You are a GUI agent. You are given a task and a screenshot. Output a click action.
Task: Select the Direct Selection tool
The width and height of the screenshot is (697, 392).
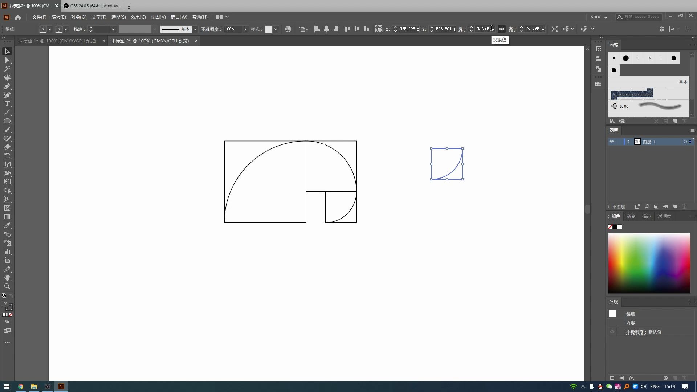pyautogui.click(x=7, y=60)
